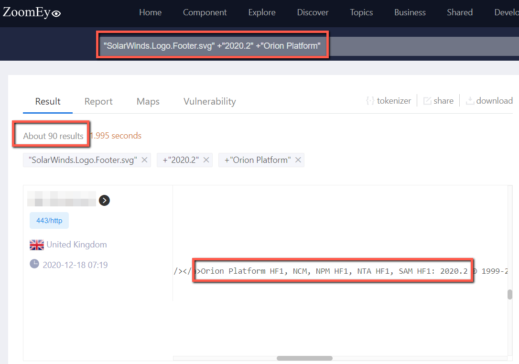
Task: Click the share icon
Action: point(427,101)
